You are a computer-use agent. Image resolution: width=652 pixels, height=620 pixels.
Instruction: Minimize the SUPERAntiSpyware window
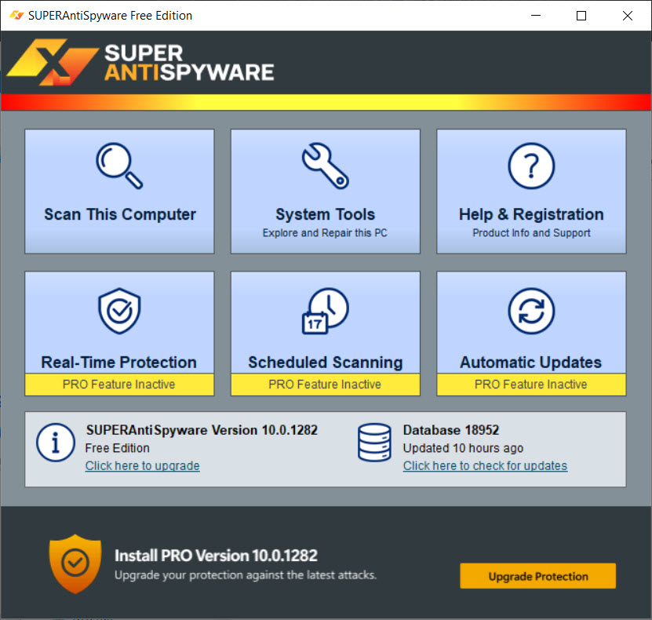[536, 16]
